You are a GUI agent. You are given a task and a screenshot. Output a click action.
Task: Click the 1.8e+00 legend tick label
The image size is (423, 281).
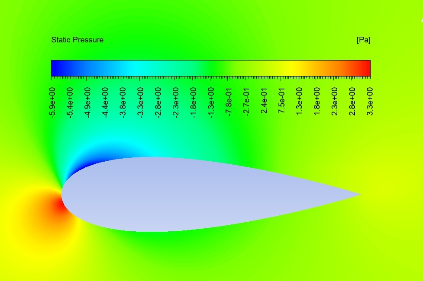(x=317, y=101)
